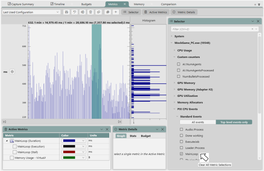This screenshot has height=171, width=264.
Task: Expand the System tree node
Action: [171, 36]
